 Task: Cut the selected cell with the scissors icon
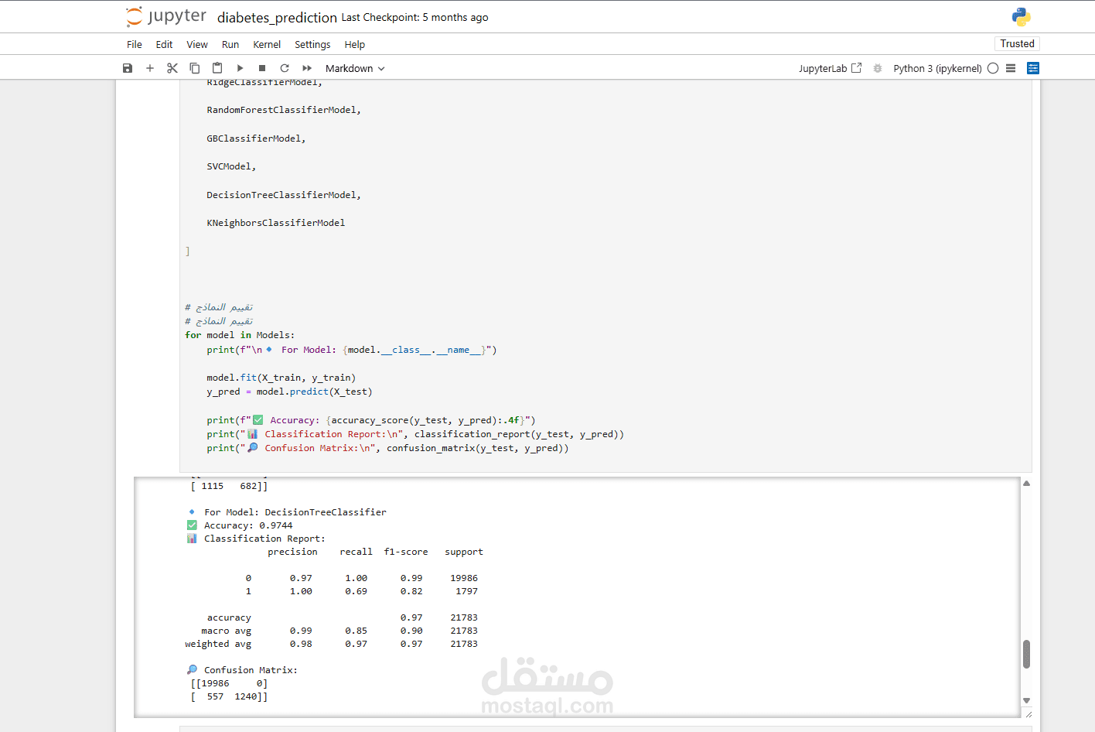click(172, 68)
